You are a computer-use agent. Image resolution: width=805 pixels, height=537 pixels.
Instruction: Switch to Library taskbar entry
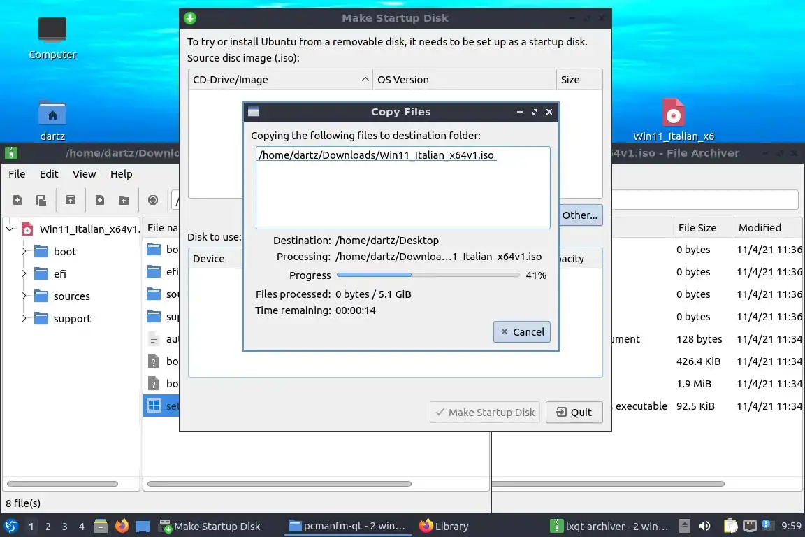pyautogui.click(x=444, y=526)
